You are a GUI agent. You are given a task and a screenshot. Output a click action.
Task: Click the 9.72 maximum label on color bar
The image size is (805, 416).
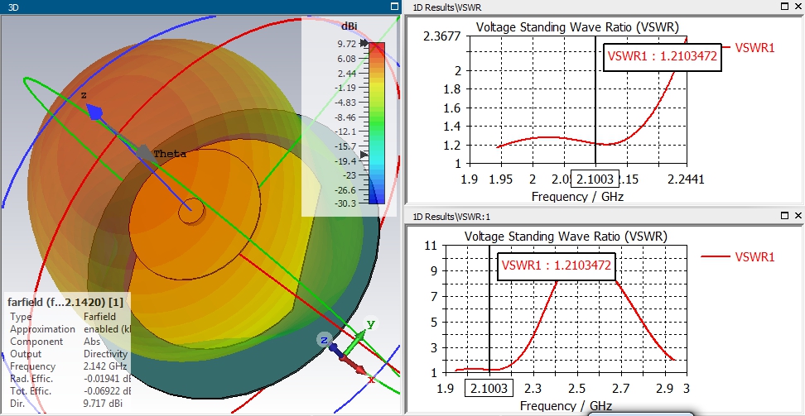coord(347,44)
